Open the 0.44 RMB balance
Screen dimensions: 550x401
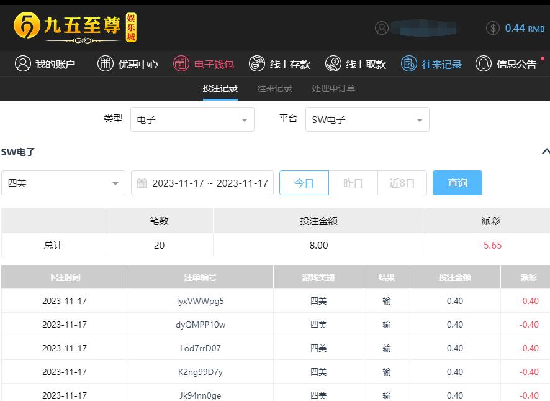[x=525, y=28]
